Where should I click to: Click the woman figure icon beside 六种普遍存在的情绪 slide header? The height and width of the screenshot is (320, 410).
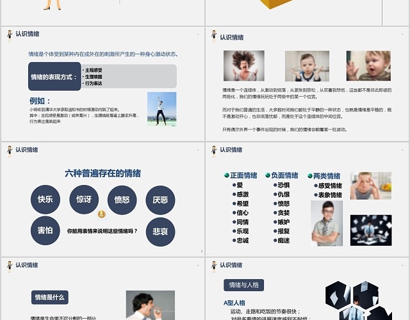point(10,151)
